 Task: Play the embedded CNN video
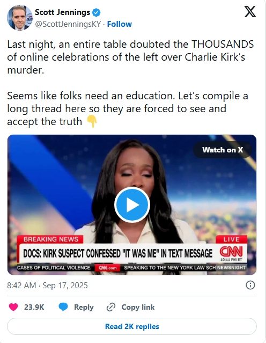click(132, 205)
